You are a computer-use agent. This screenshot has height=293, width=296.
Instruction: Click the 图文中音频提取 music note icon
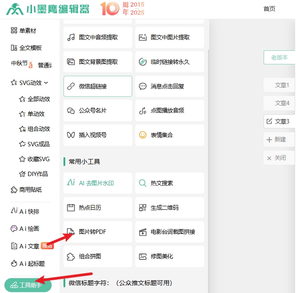point(71,38)
